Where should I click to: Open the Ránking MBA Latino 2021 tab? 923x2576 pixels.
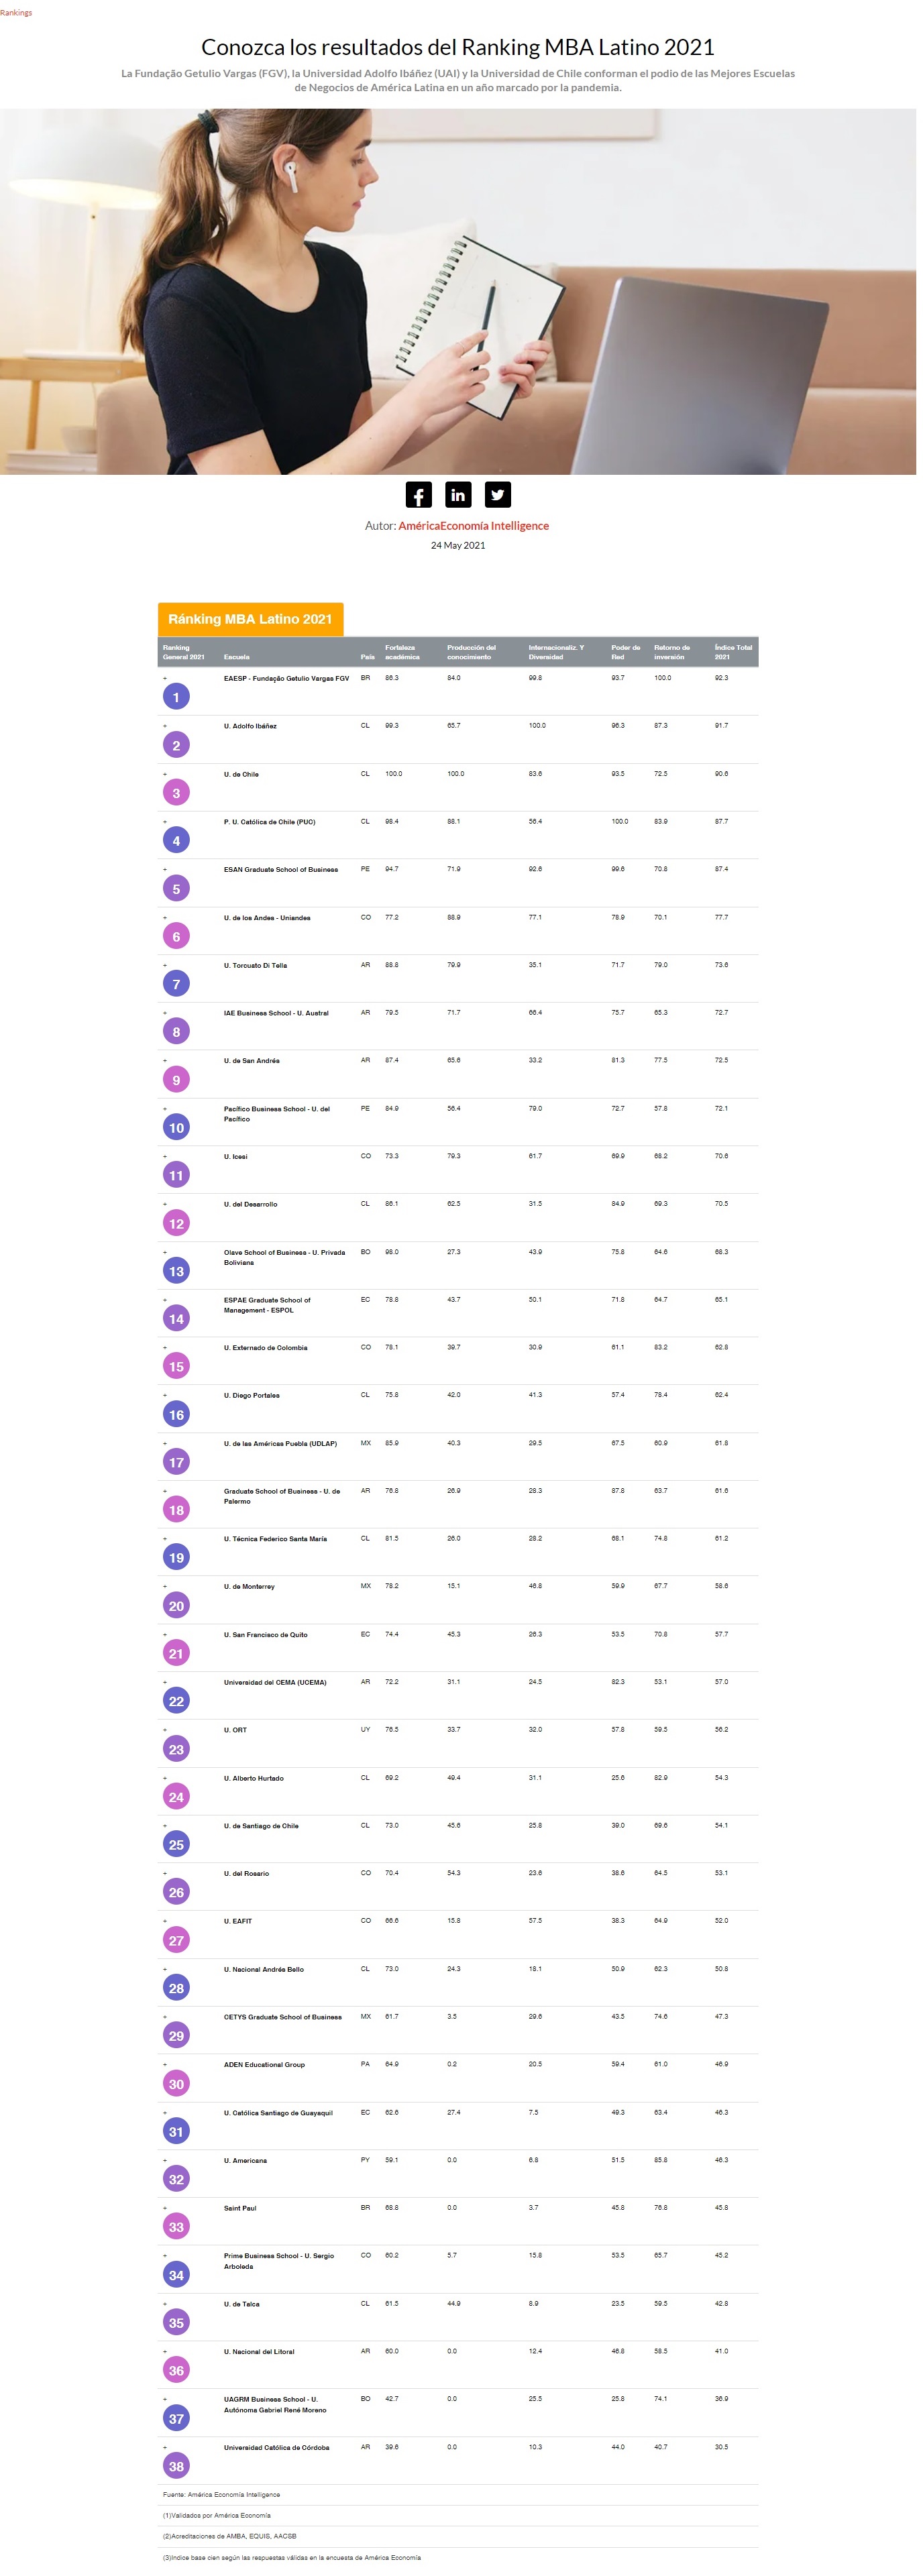[x=250, y=619]
